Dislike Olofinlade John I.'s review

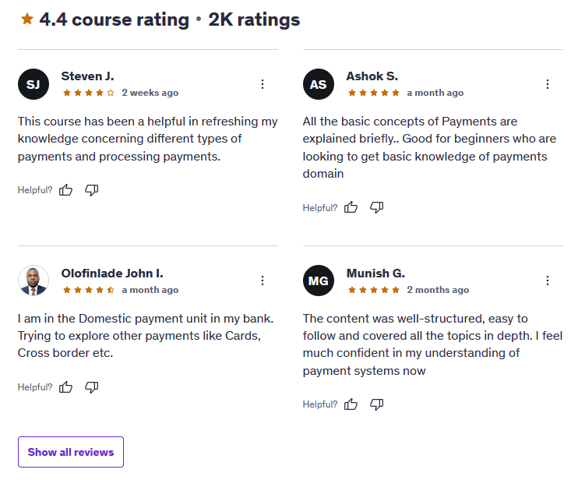(92, 387)
